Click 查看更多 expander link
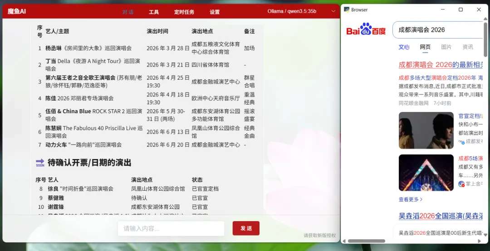Screen dimensions: 490x251 (x=410, y=199)
